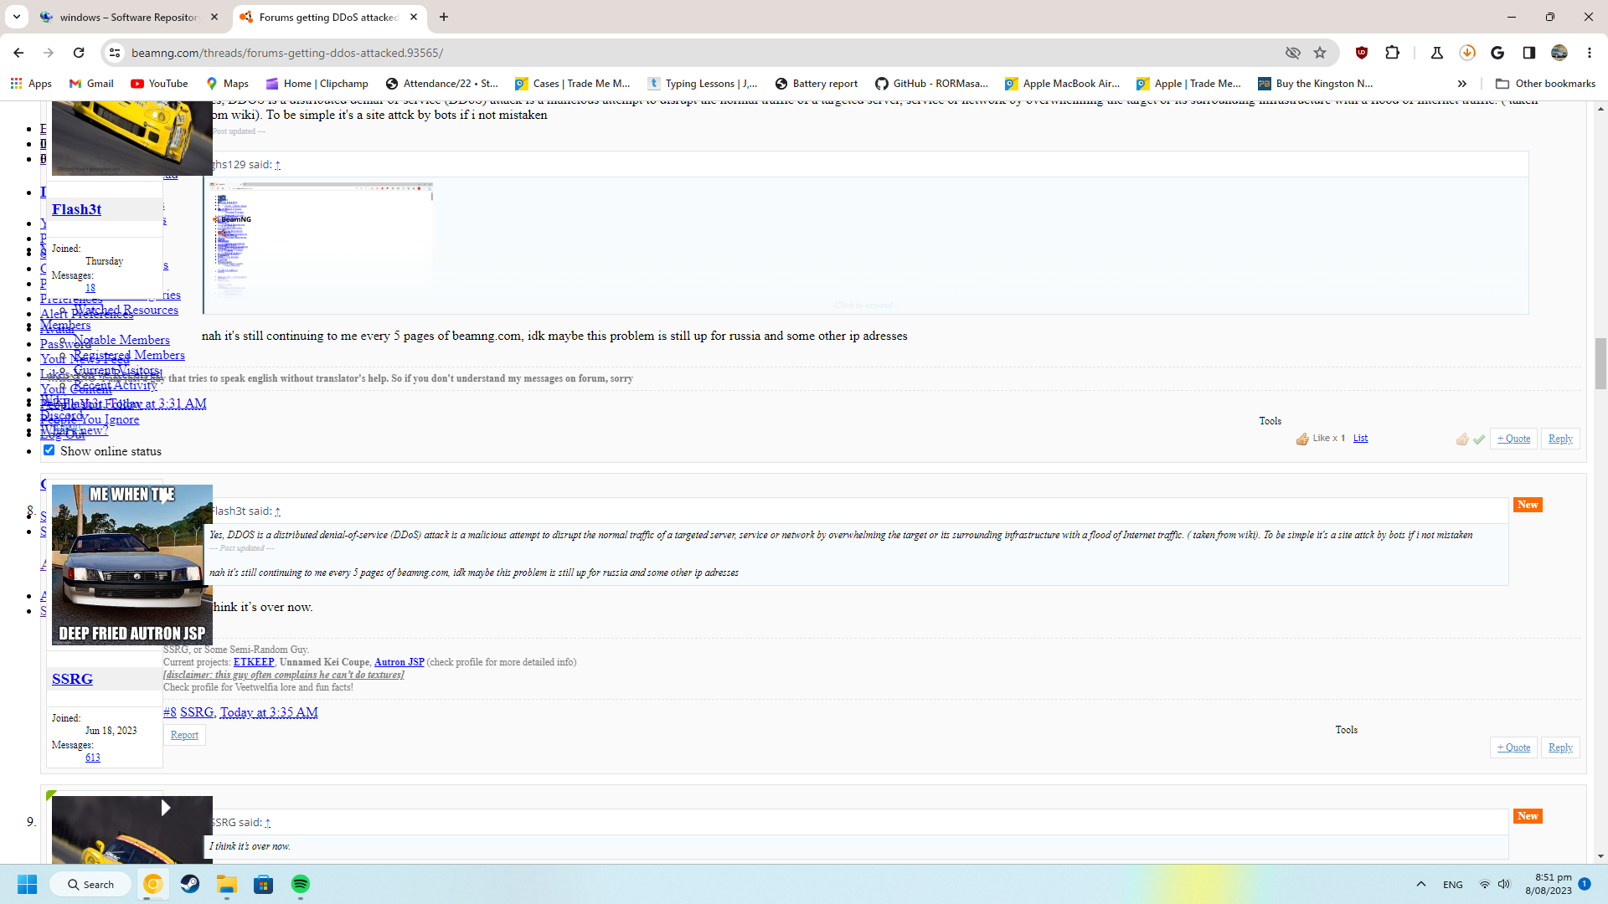Open the Chrome extensions puzzle icon

point(1392,53)
